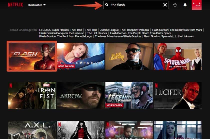Open the Marvel Iron Fist thumbnail
This screenshot has height=139, width=210.
(32, 95)
